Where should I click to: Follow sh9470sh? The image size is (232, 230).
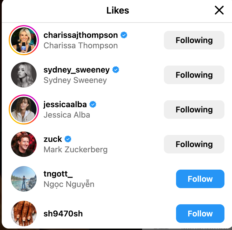(200, 214)
